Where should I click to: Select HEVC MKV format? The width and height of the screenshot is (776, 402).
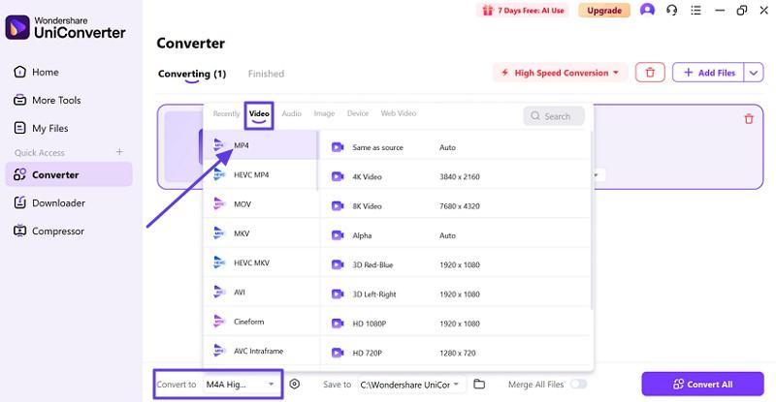pyautogui.click(x=261, y=263)
